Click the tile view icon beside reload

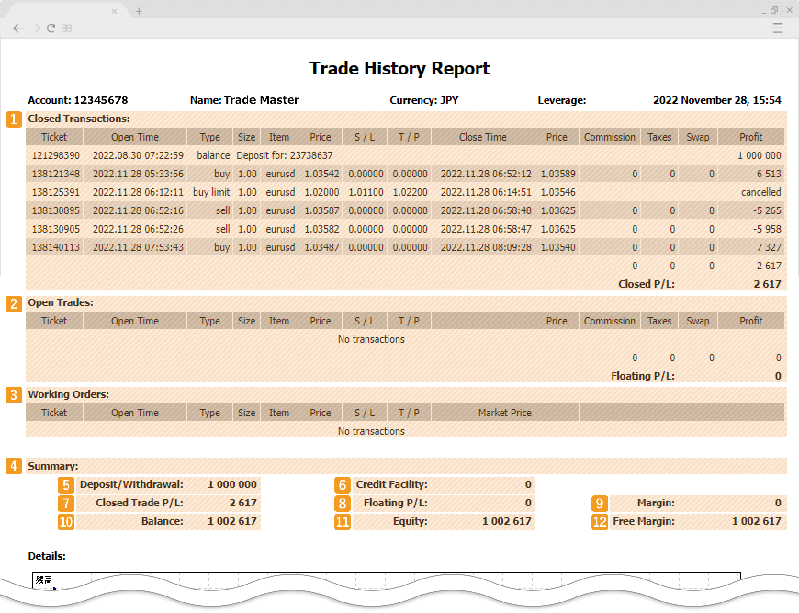click(66, 28)
